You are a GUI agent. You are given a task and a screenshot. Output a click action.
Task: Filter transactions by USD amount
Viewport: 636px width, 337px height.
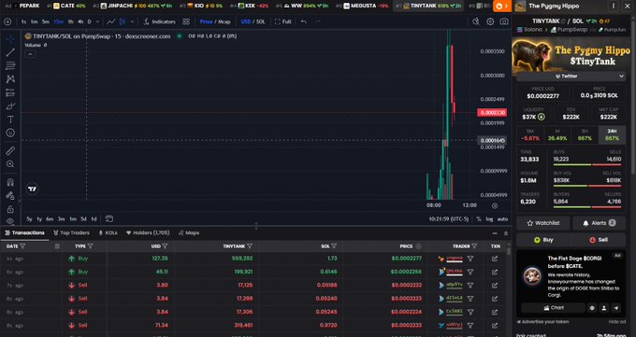(166, 246)
